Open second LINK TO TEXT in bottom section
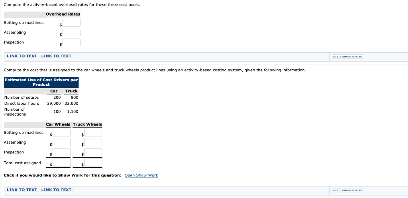Screen dimensions: 408x198 pos(56,190)
